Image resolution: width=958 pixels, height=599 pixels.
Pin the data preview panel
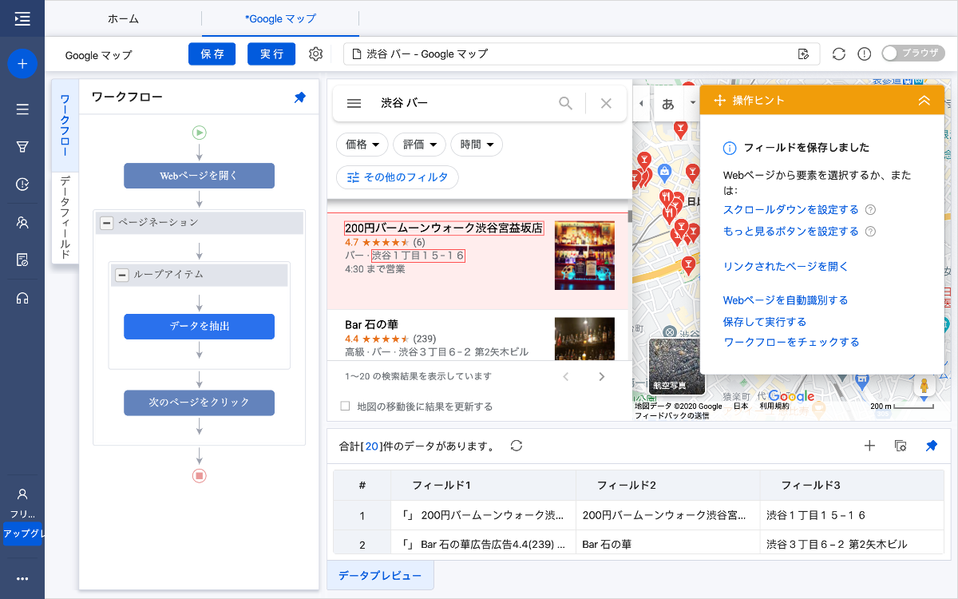931,446
